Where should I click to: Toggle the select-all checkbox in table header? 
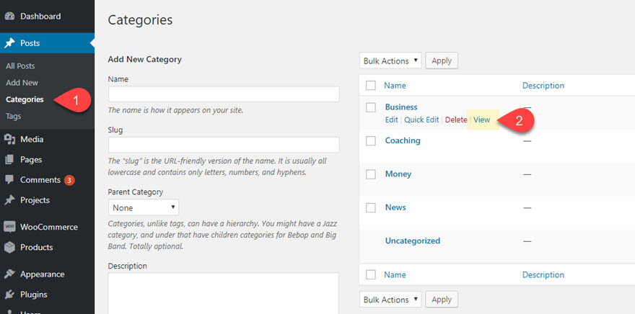(x=371, y=86)
